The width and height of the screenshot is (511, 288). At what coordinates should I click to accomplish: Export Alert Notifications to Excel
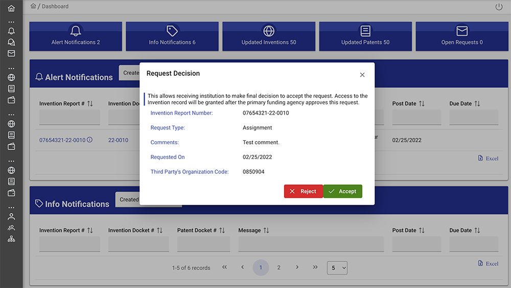488,159
